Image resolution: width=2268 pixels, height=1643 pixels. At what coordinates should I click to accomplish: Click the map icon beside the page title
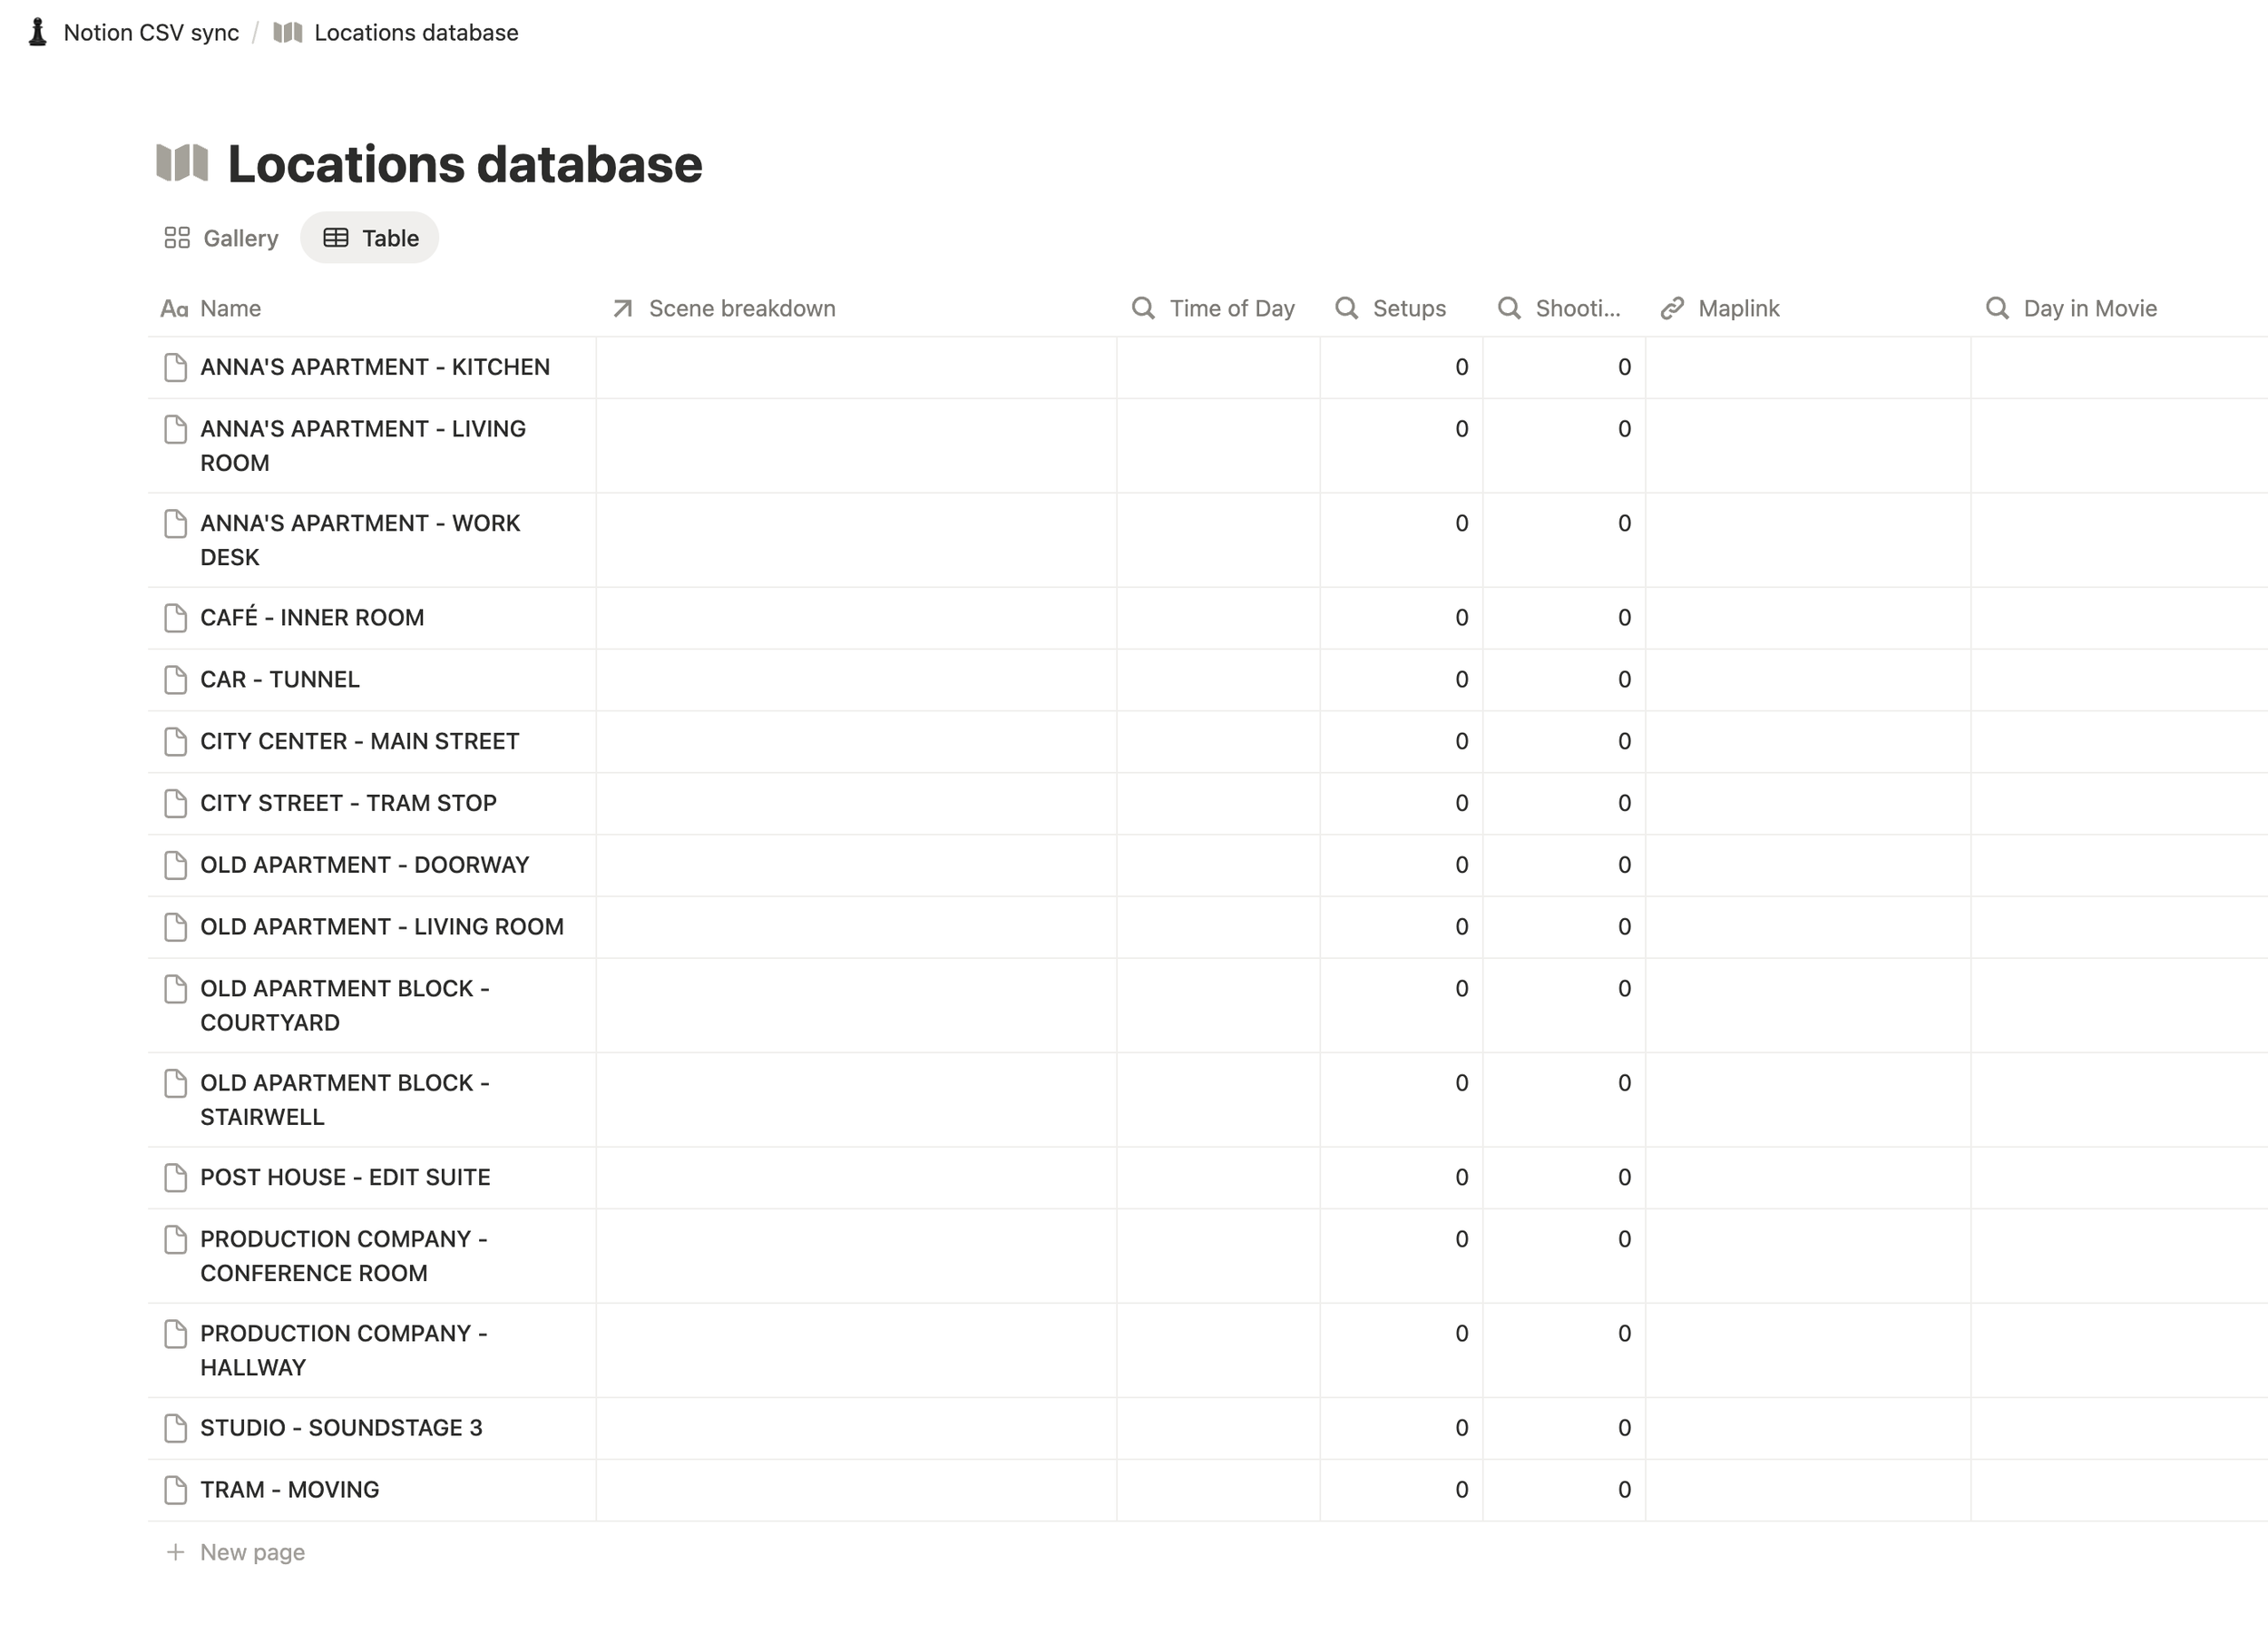[x=182, y=163]
